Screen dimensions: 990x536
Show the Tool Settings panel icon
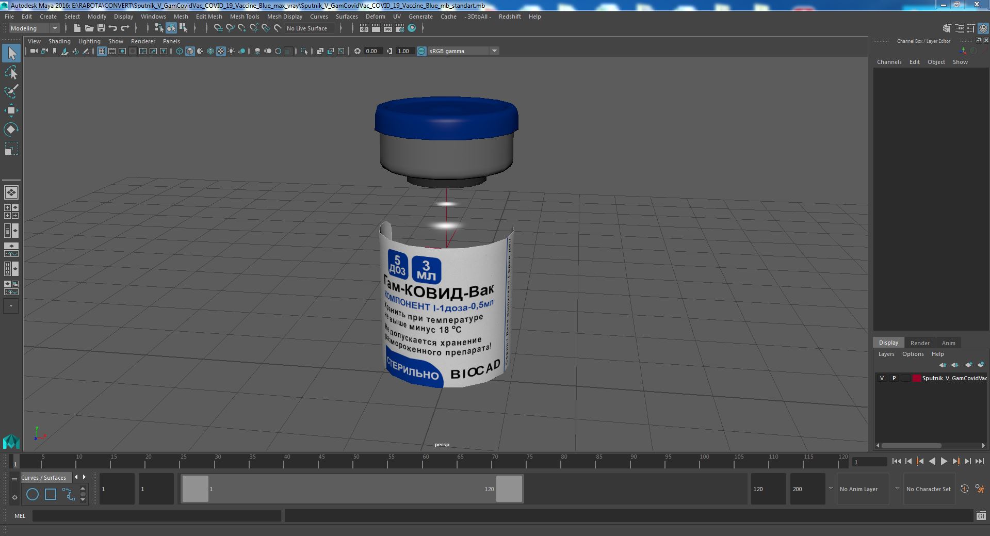pyautogui.click(x=971, y=28)
